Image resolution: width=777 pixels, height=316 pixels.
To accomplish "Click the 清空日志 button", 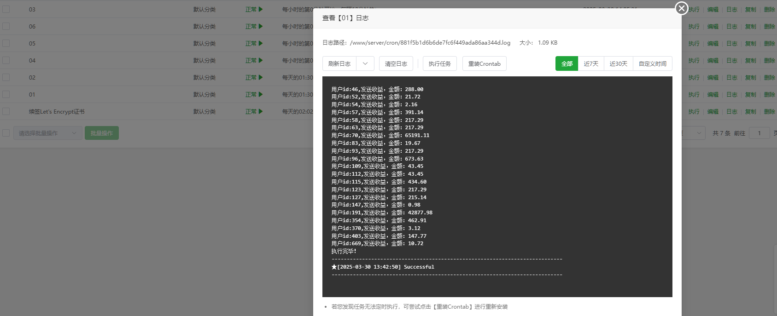I will (x=396, y=63).
